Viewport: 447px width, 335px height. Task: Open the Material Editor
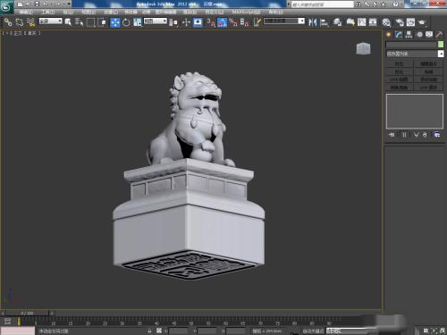point(386,22)
